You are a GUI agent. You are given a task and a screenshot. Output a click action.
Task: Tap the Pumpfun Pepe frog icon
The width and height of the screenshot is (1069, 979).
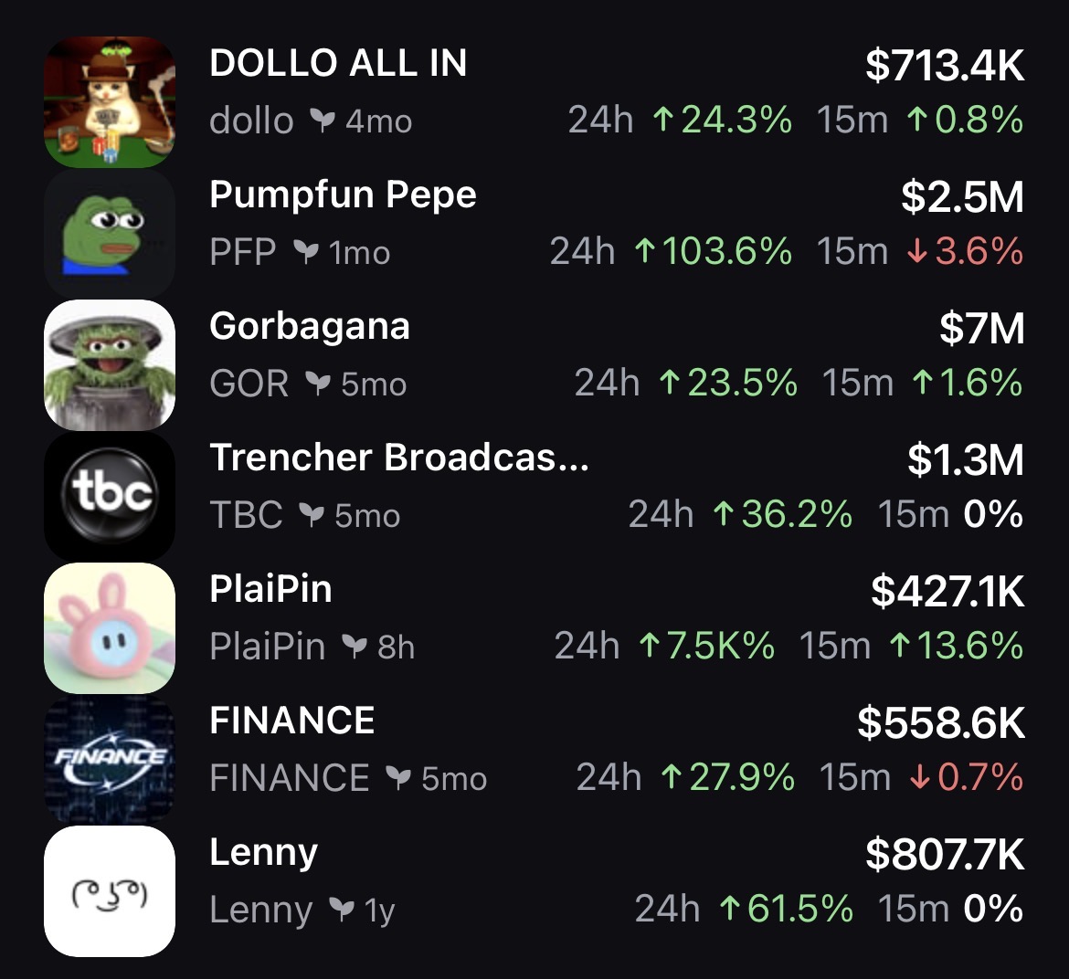tap(109, 234)
